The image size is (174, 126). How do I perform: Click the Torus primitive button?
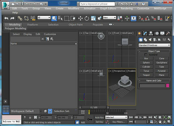[146, 71]
